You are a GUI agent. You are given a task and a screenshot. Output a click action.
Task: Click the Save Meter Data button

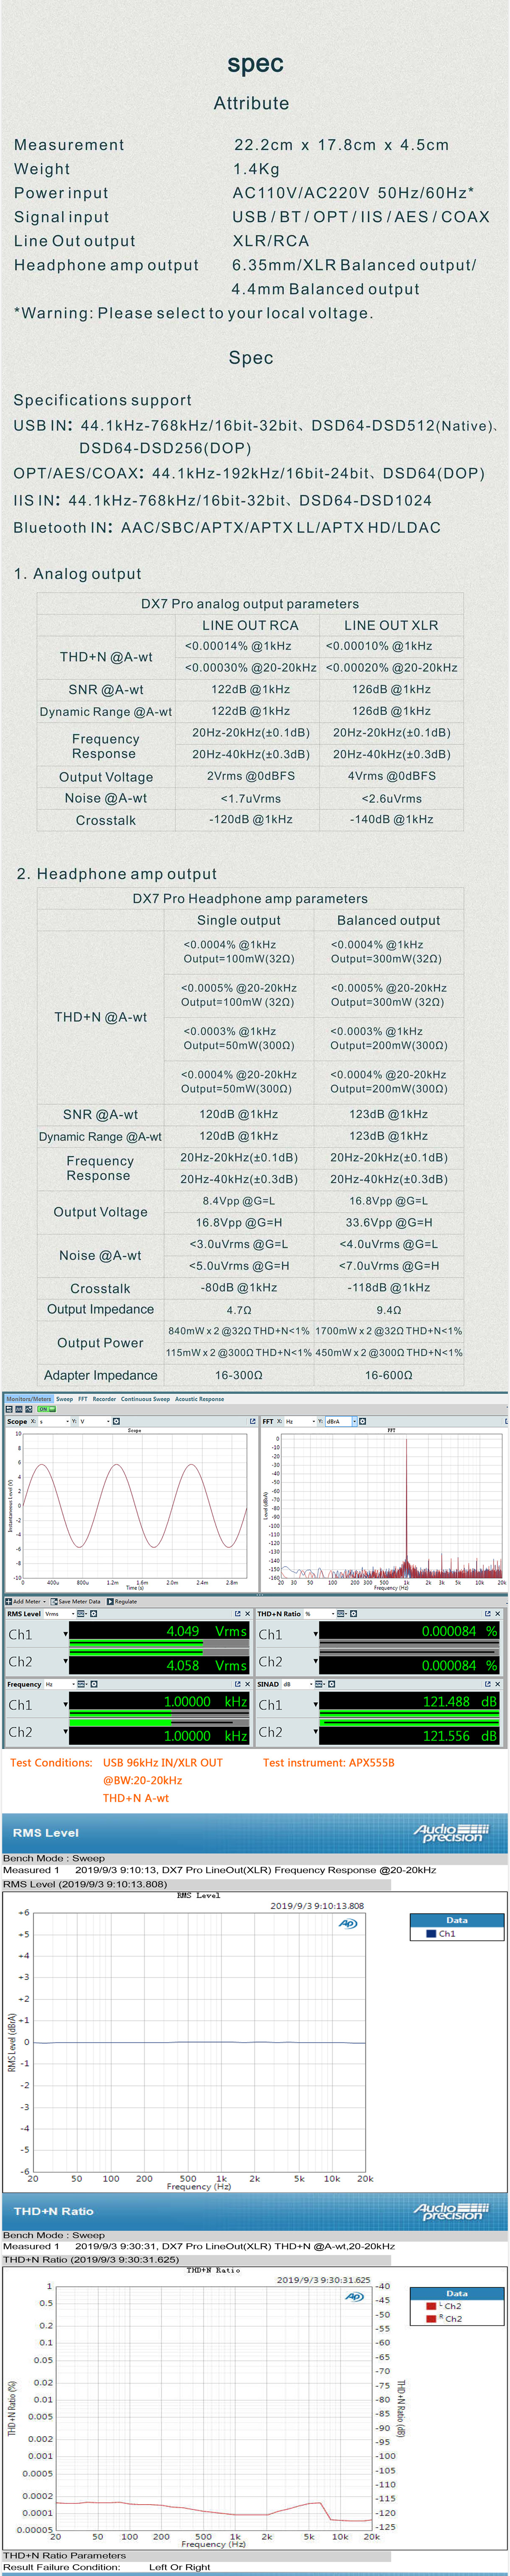coord(76,1601)
